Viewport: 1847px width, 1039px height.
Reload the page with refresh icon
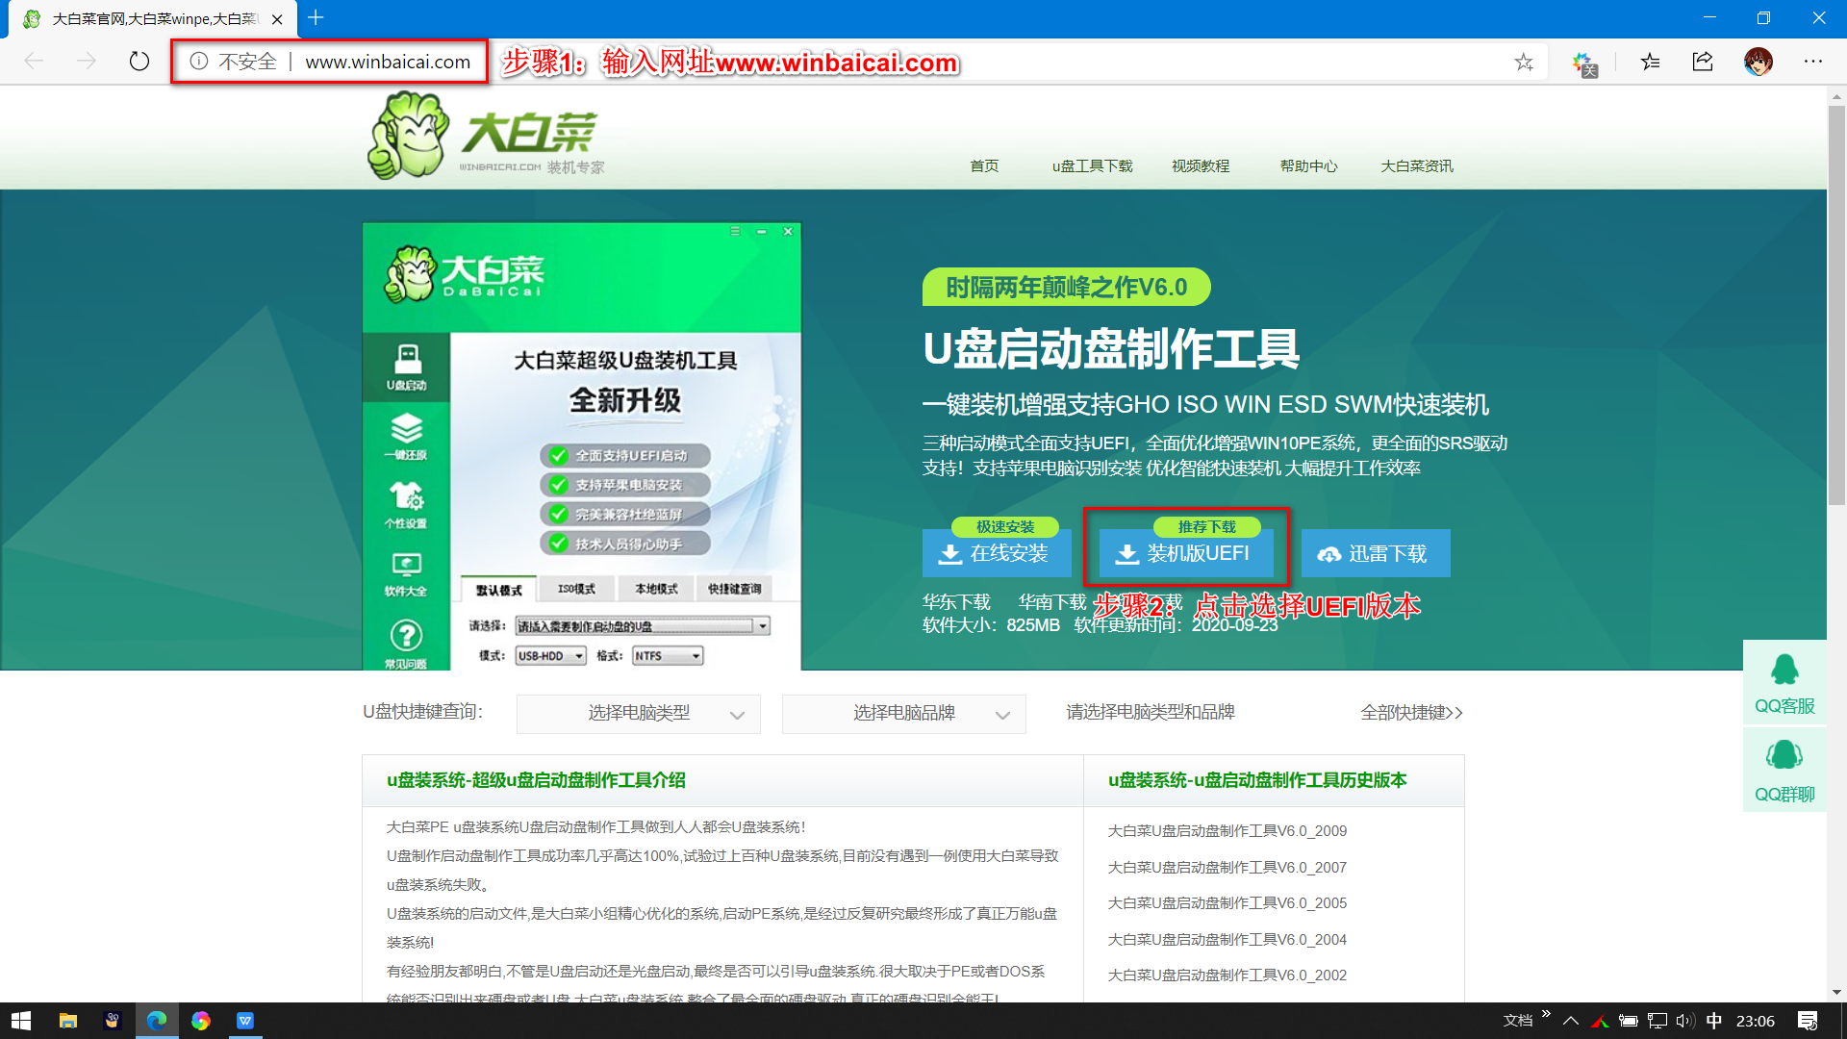[139, 62]
